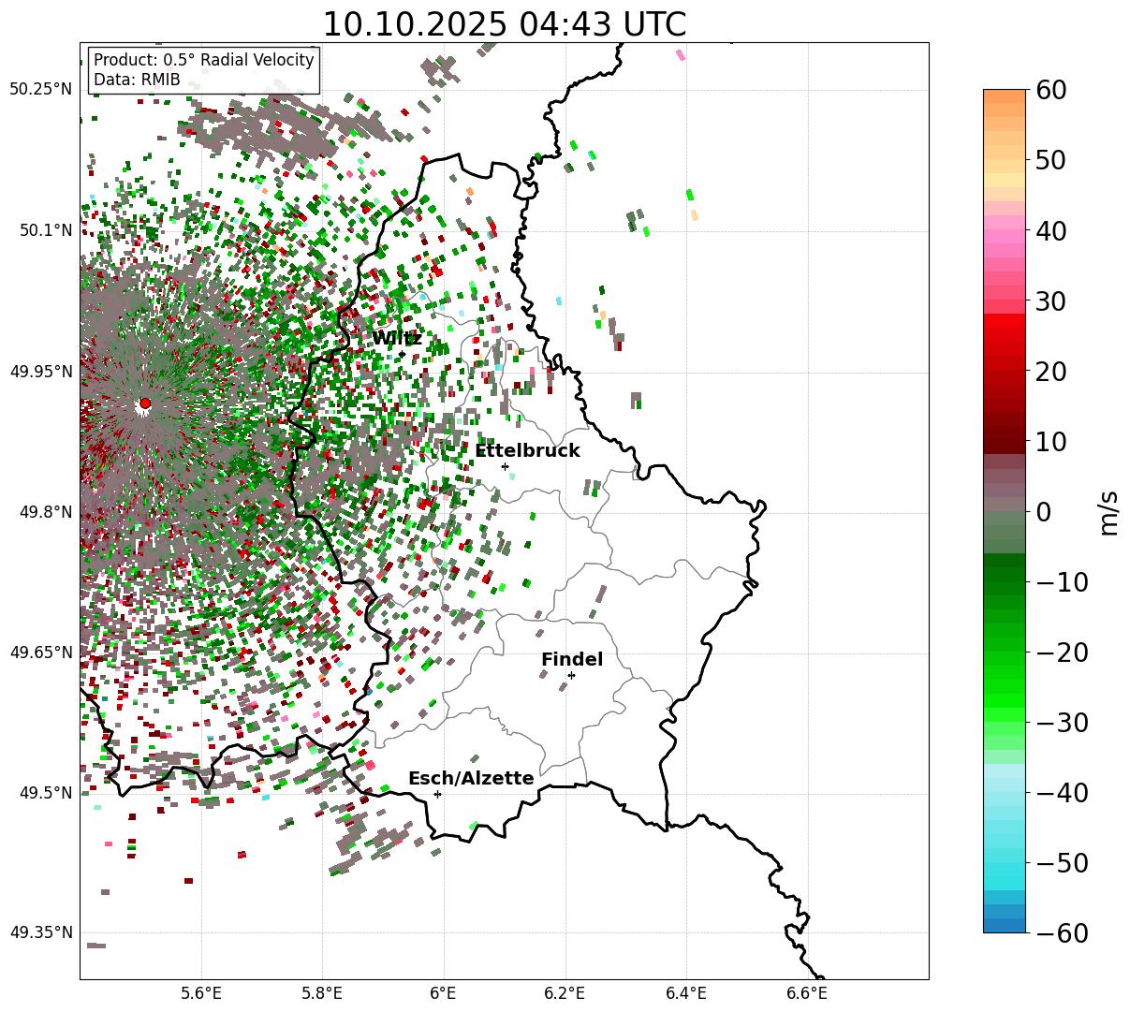
Task: Click the Findel station cross marker
Action: click(x=571, y=675)
